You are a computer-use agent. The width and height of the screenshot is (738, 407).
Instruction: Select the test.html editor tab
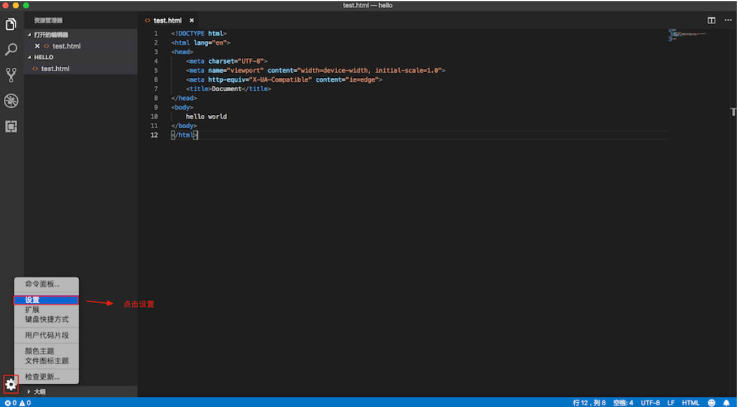coord(169,20)
